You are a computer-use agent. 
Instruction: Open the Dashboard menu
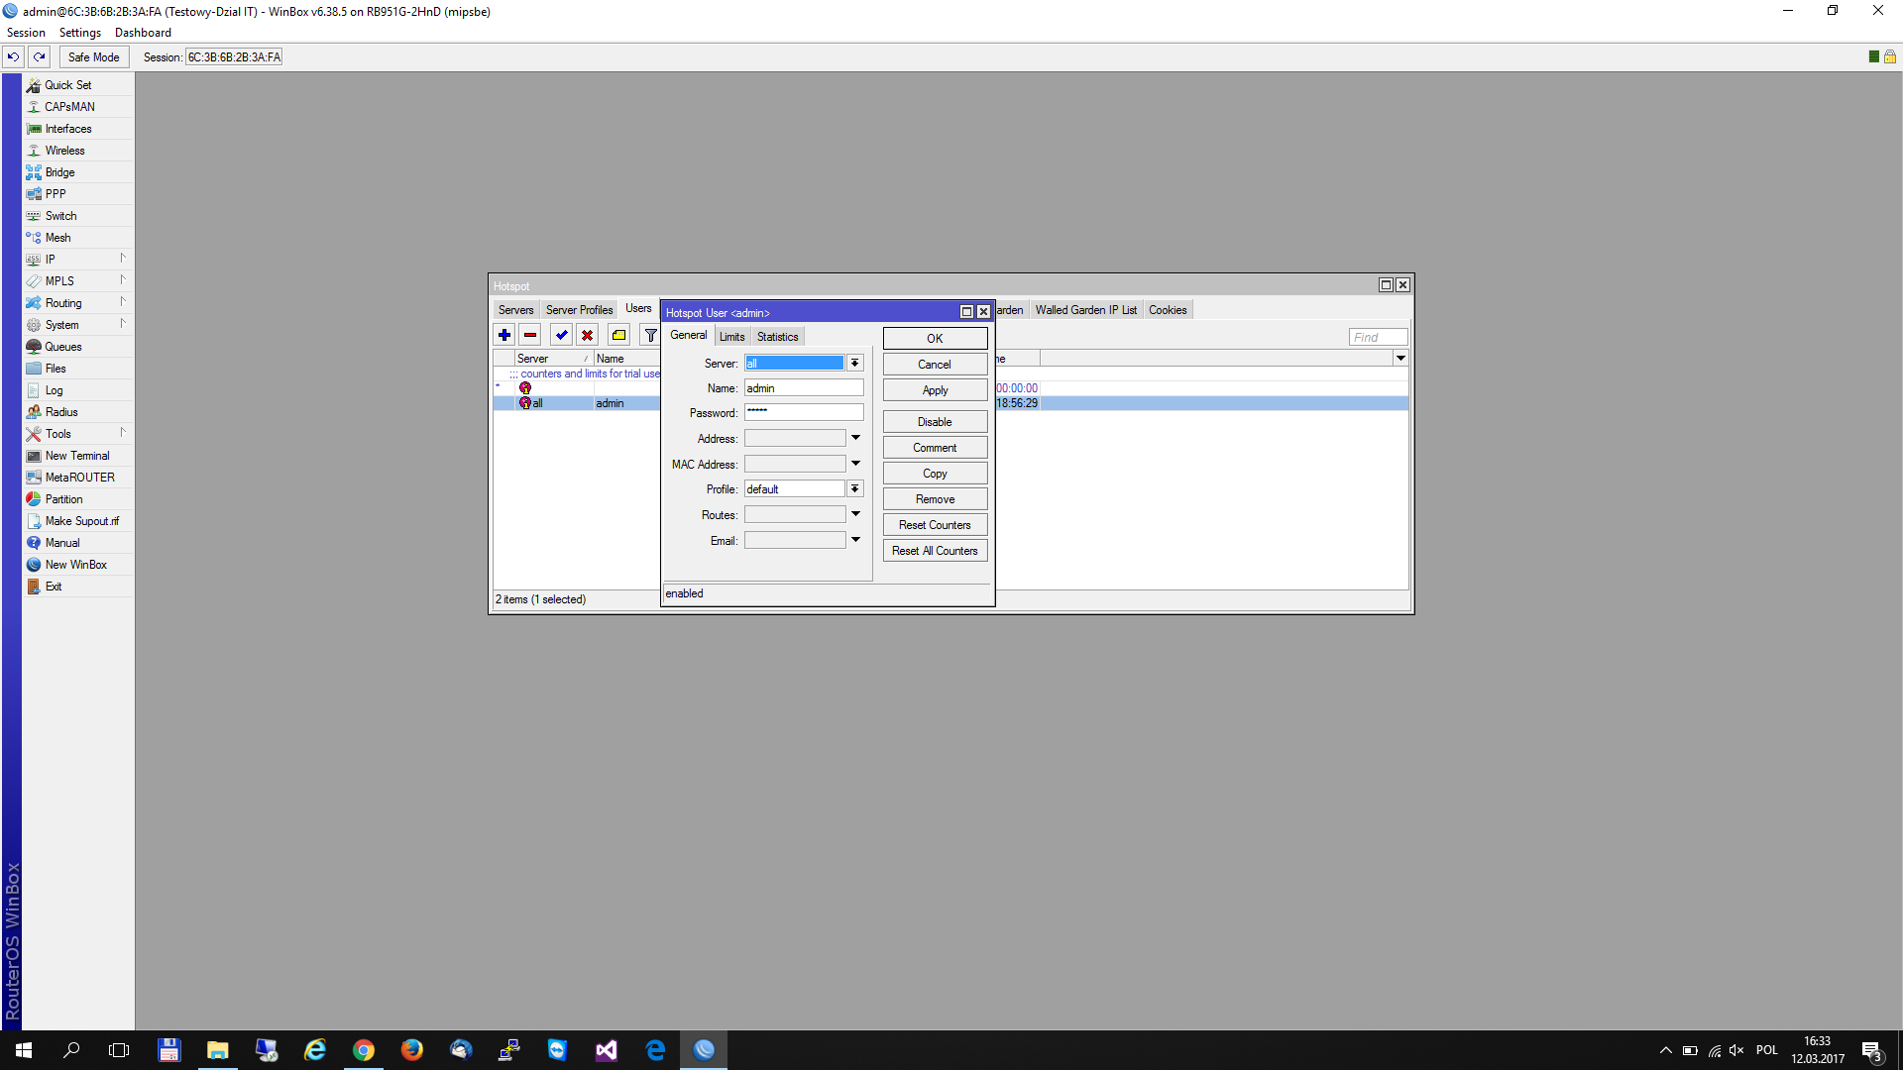pyautogui.click(x=143, y=33)
